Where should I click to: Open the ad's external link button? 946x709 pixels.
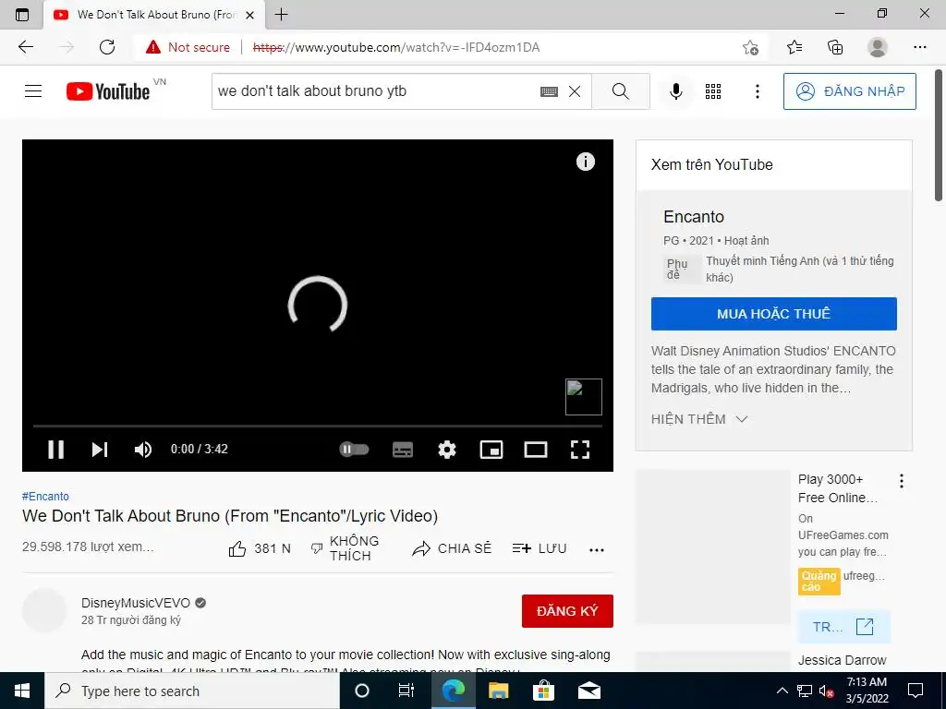843,627
